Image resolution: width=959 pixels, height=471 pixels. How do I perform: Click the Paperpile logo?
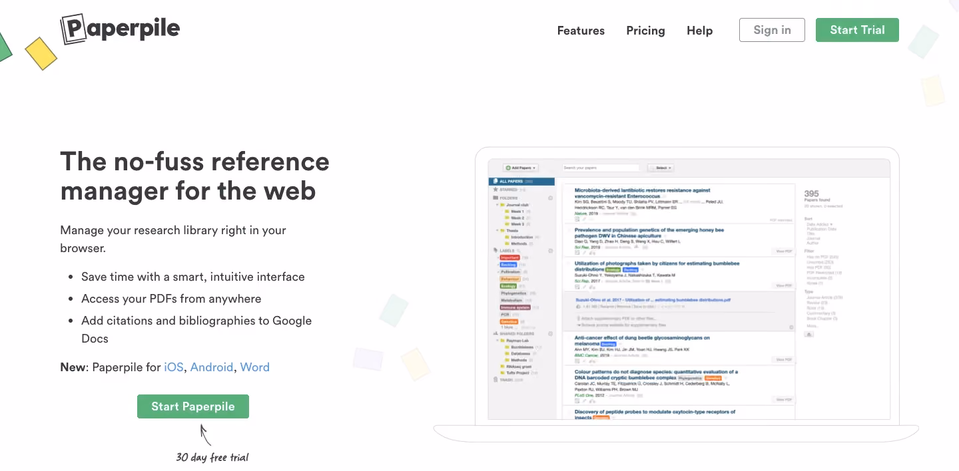click(x=120, y=29)
